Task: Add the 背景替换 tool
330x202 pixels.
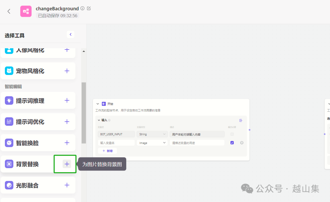Action: tap(67, 164)
